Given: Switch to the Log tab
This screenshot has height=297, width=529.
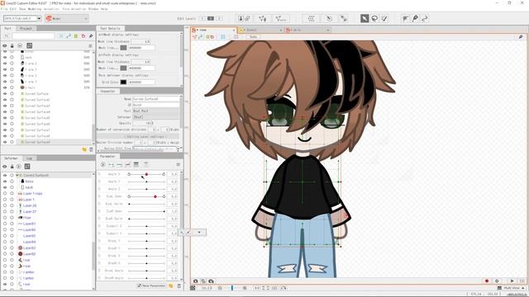Looking at the screenshot, I should pyautogui.click(x=30, y=158).
